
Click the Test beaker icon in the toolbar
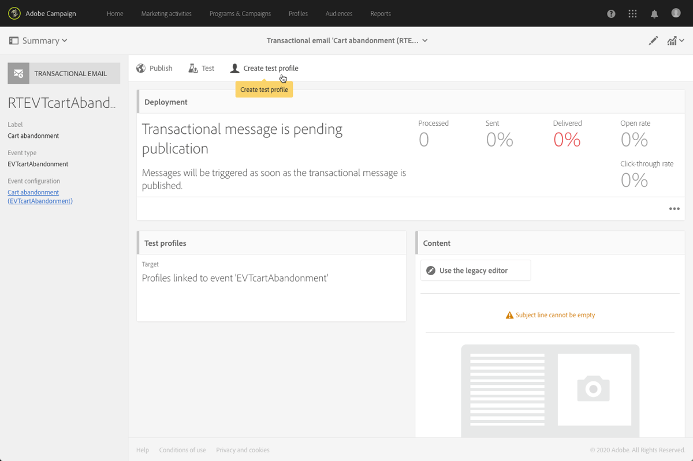(x=192, y=68)
